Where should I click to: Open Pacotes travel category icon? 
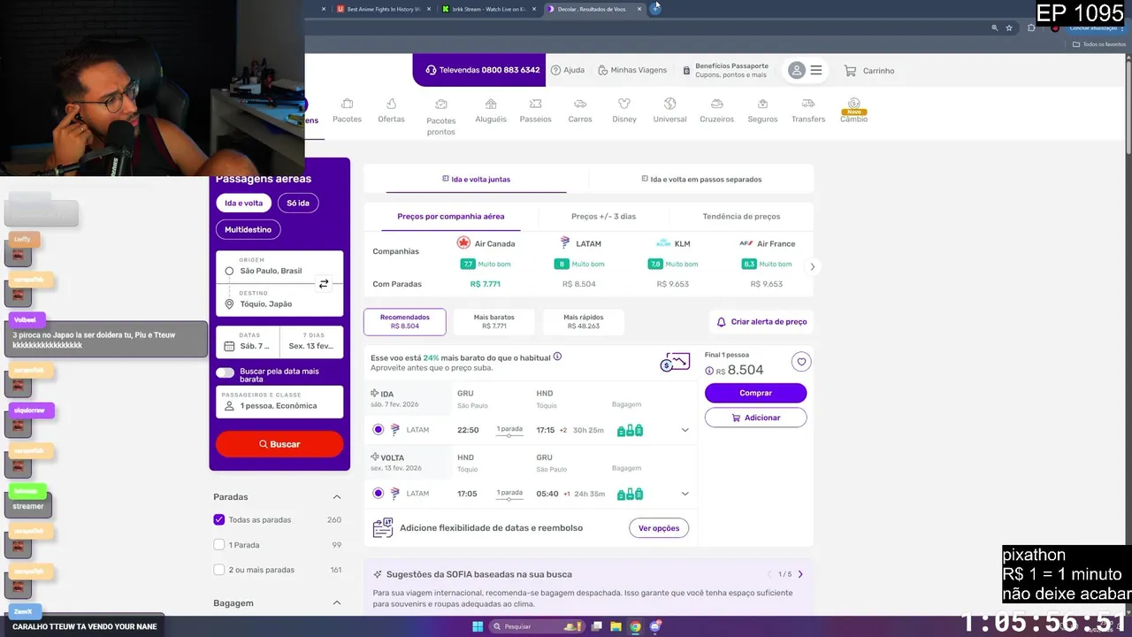tap(347, 111)
